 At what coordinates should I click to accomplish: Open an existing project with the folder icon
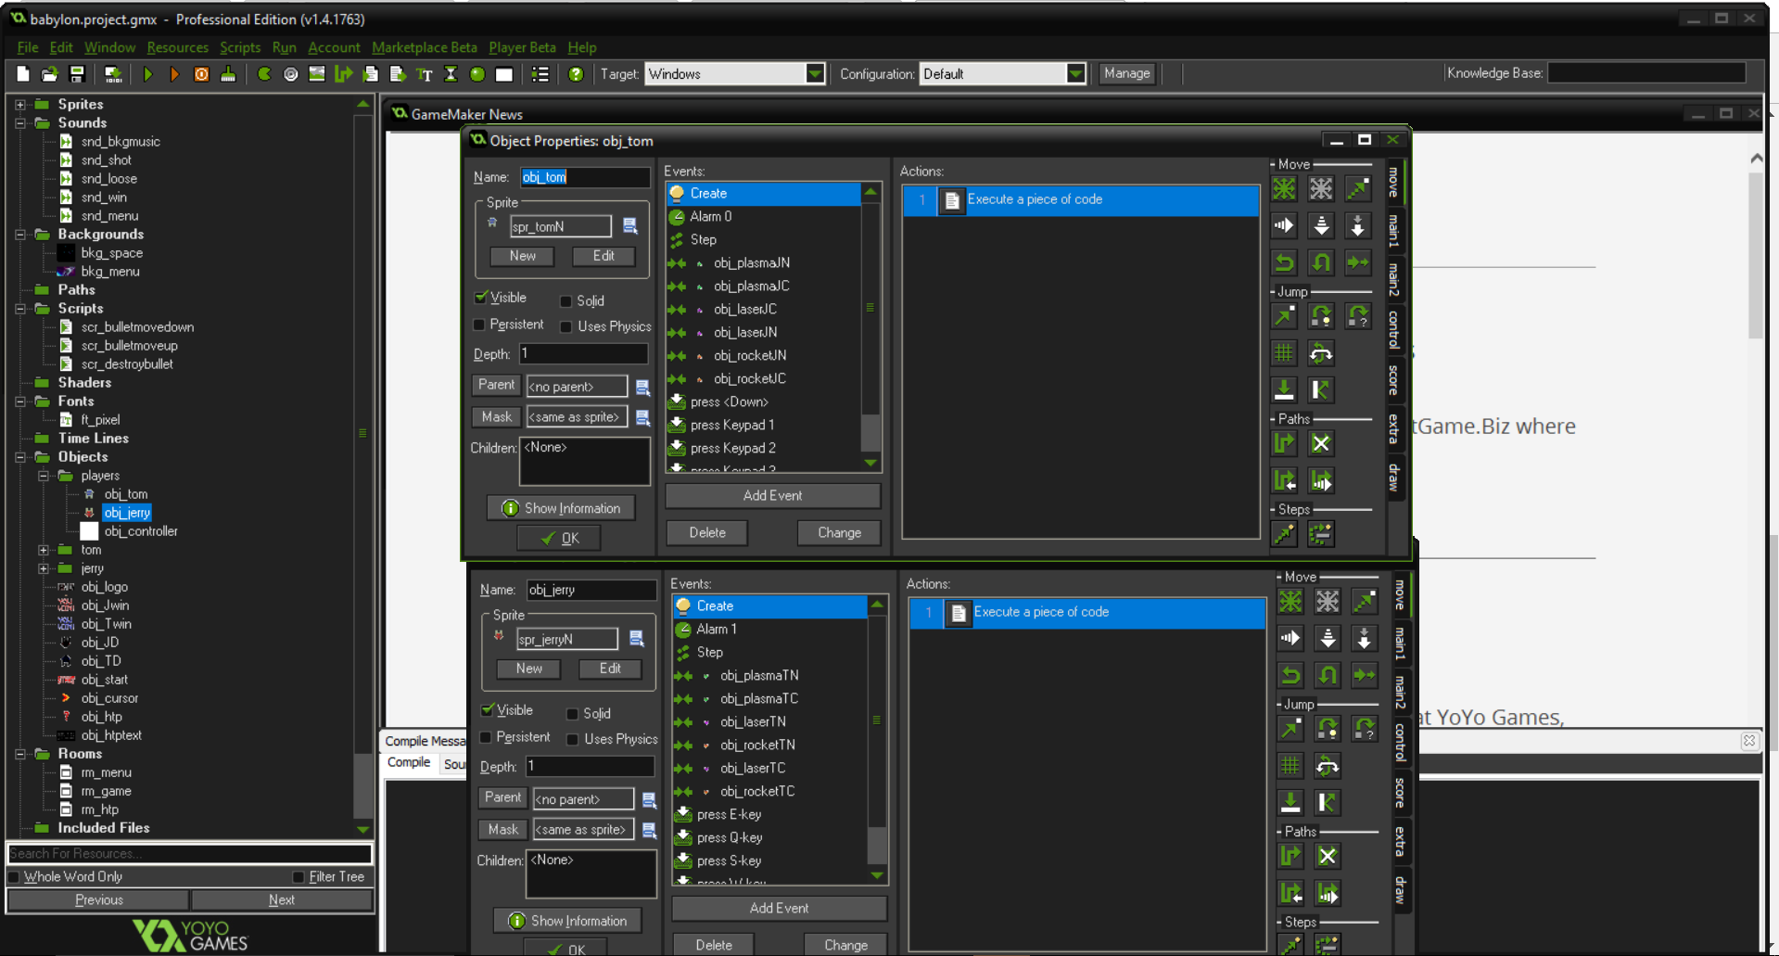[x=50, y=74]
